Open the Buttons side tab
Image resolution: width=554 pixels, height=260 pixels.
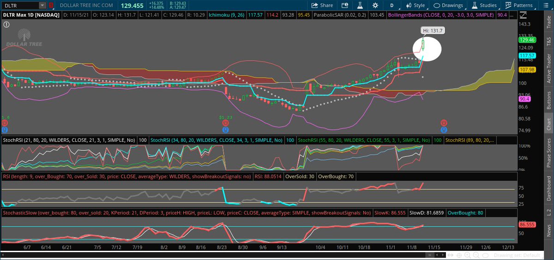pyautogui.click(x=548, y=99)
